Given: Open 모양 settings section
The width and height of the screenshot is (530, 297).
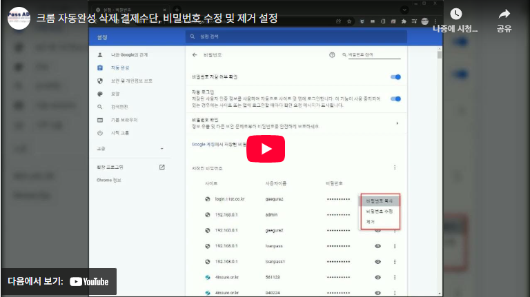Looking at the screenshot, I should (115, 94).
